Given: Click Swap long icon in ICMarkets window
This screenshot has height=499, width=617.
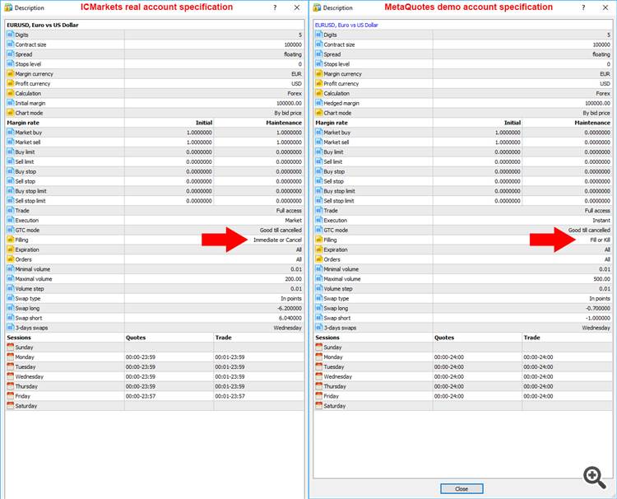Looking at the screenshot, I should click(x=10, y=308).
